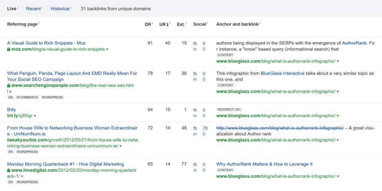Expand the caret after the tweakyourbiz.com URL
The image size is (382, 191).
[121, 146]
